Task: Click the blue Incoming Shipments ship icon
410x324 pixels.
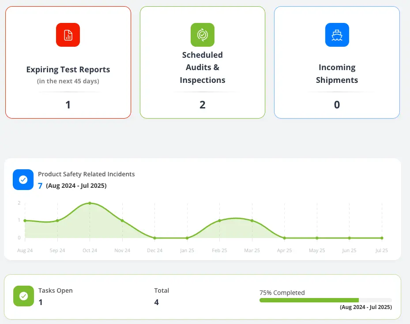Action: coord(337,35)
